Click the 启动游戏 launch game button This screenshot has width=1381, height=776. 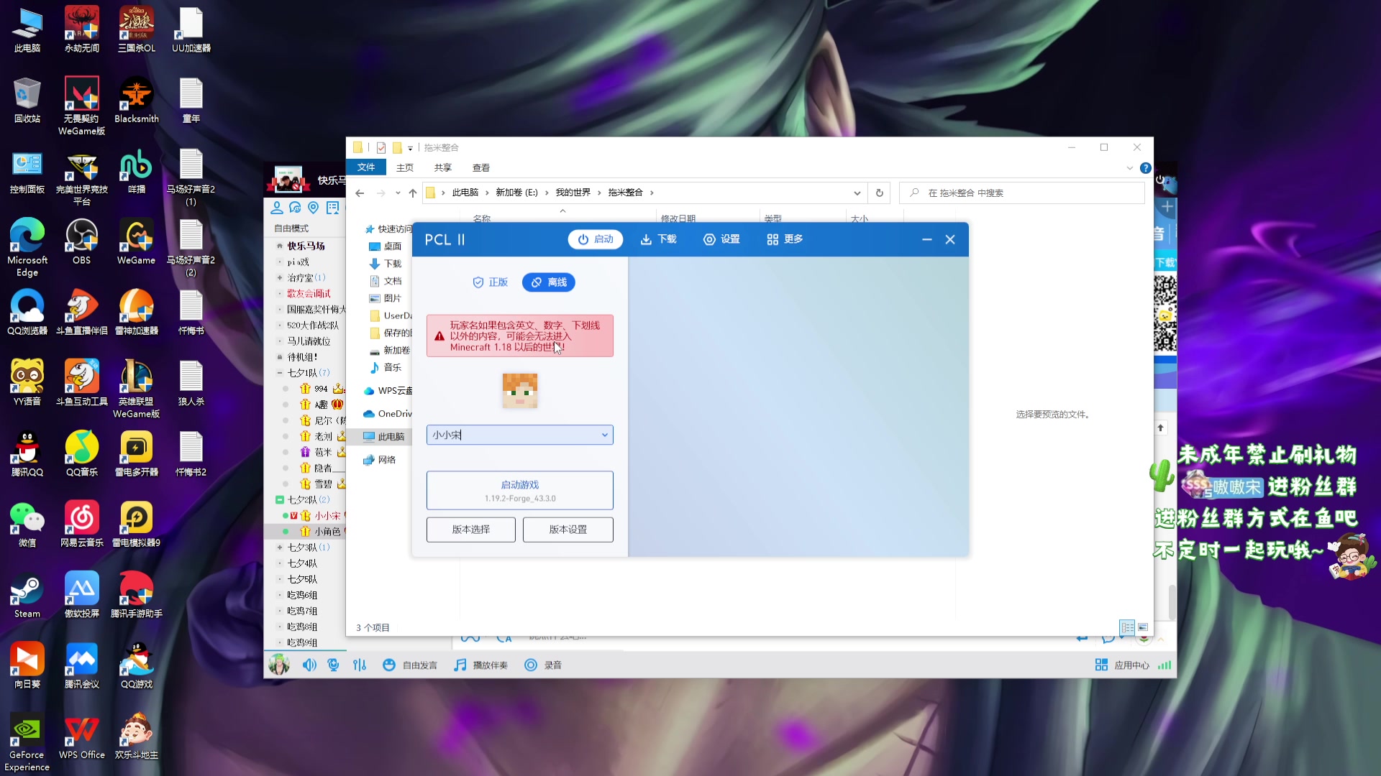coord(519,490)
